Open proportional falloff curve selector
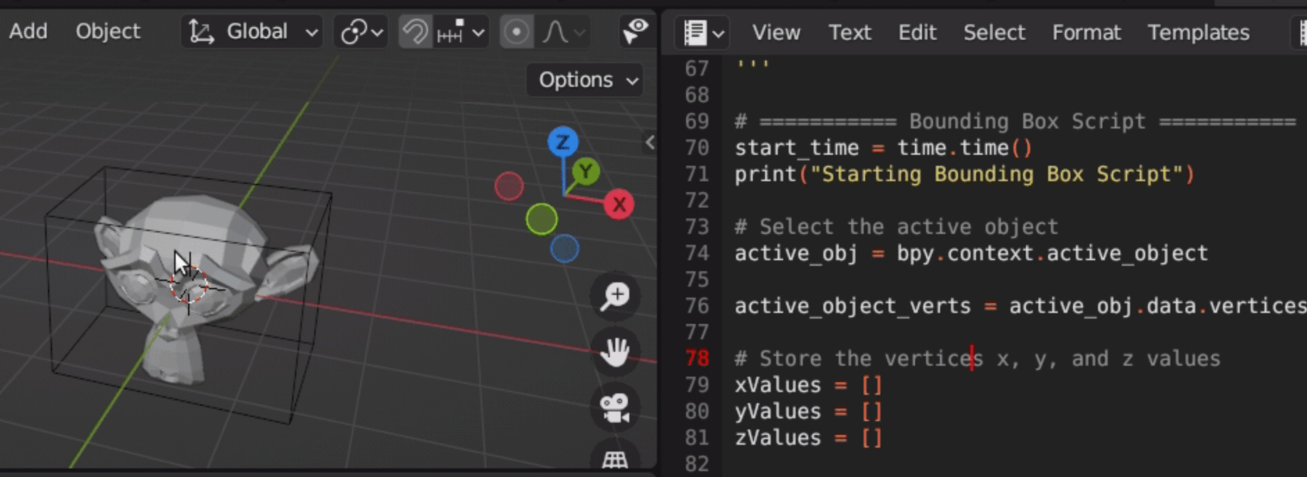The width and height of the screenshot is (1307, 477). point(564,32)
